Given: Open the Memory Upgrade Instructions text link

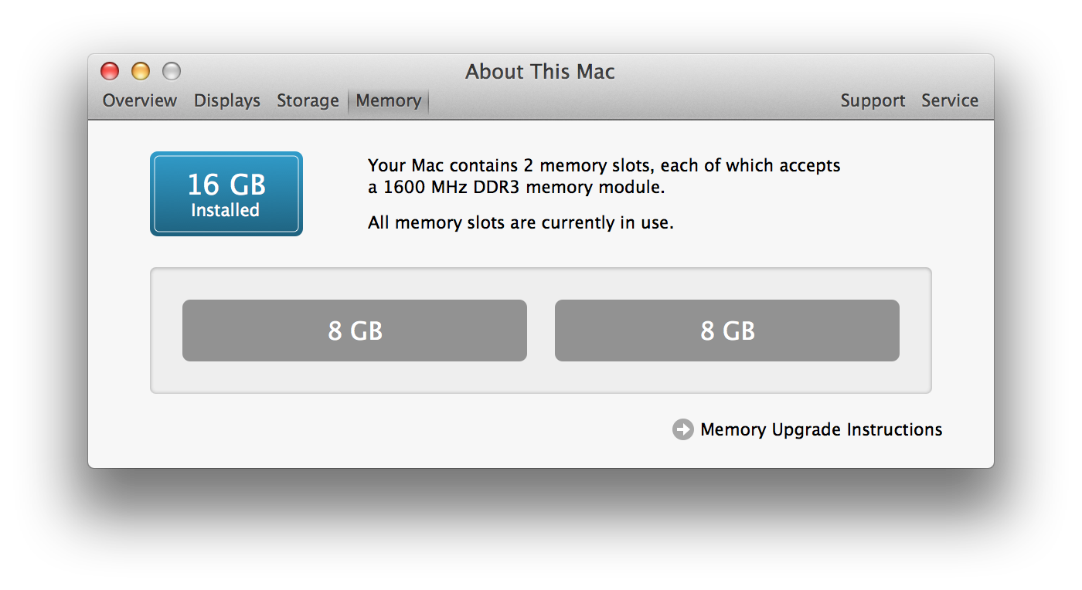Looking at the screenshot, I should [x=821, y=429].
